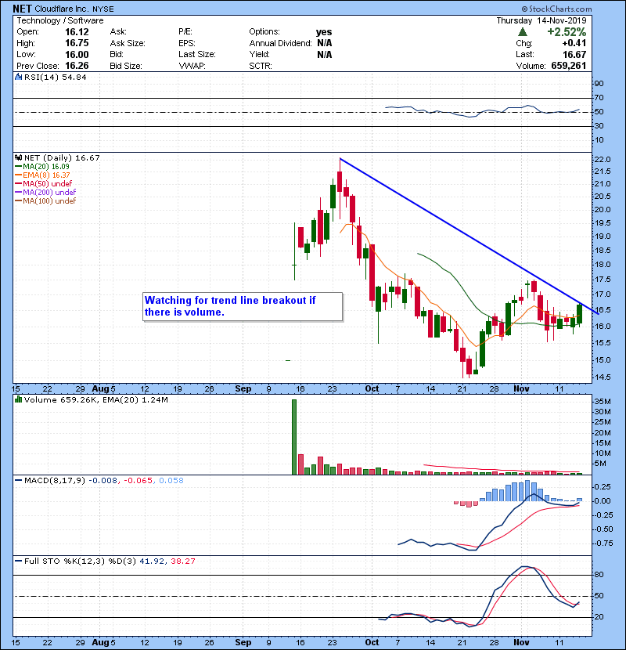Click the RSI(14) 54.84 panel label
Image resolution: width=626 pixels, height=650 pixels.
pos(55,77)
